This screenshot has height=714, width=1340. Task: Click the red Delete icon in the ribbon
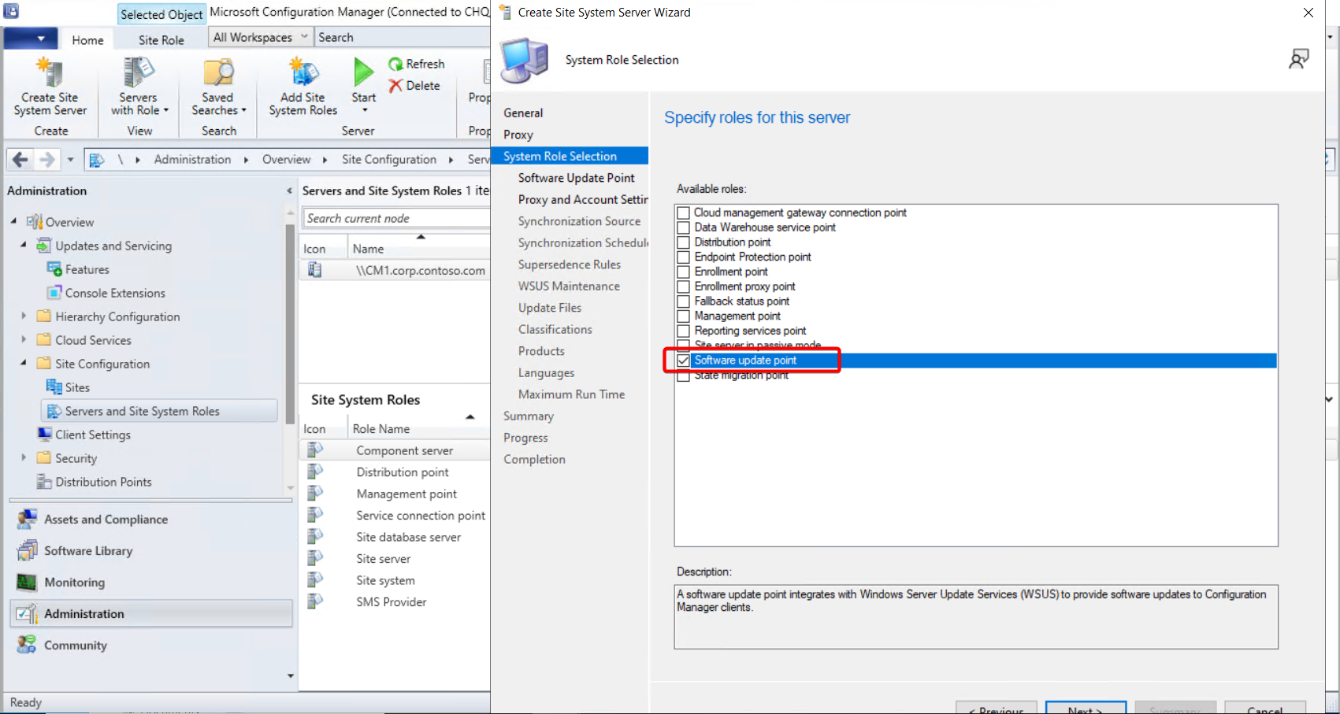click(x=395, y=85)
